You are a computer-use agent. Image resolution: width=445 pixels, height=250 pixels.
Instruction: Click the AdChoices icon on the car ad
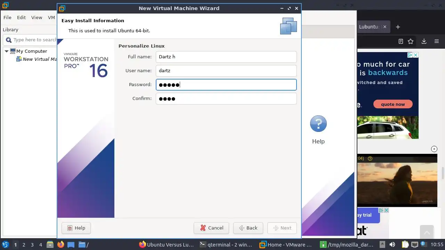pos(410,55)
